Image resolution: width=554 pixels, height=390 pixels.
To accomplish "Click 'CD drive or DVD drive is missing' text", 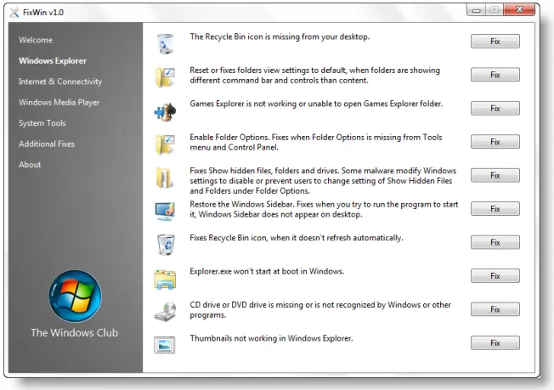I will [320, 310].
